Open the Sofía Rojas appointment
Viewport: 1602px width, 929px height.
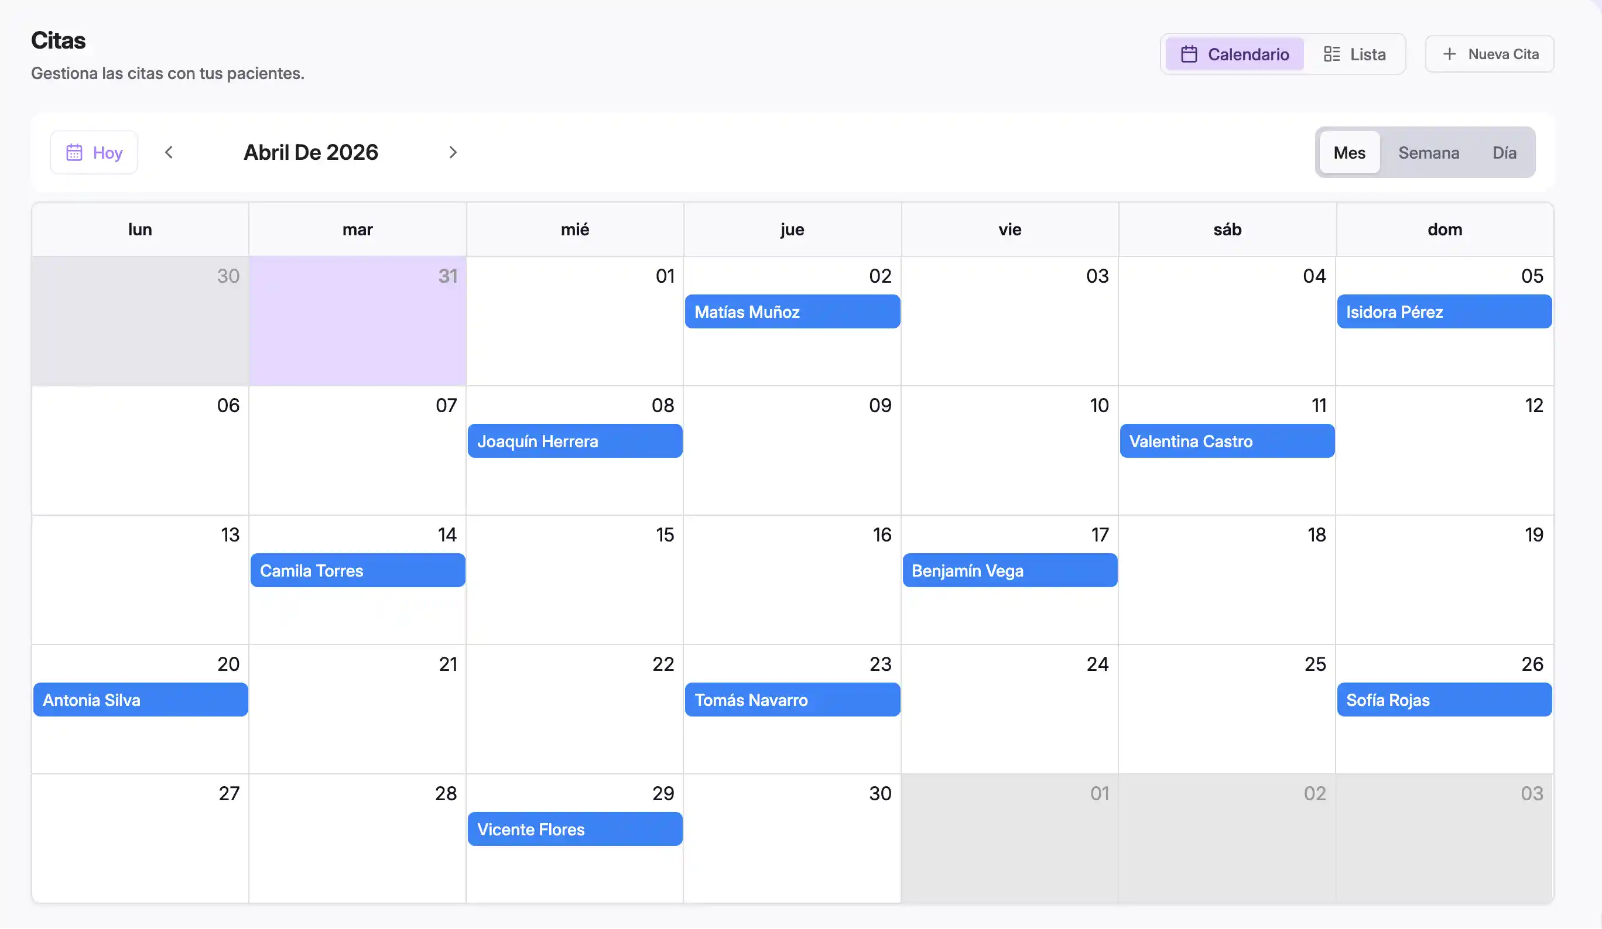(x=1444, y=700)
